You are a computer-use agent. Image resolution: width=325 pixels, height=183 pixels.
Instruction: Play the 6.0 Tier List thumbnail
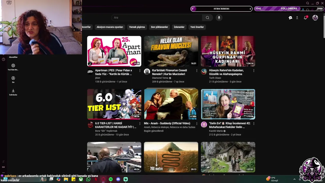(x=114, y=104)
